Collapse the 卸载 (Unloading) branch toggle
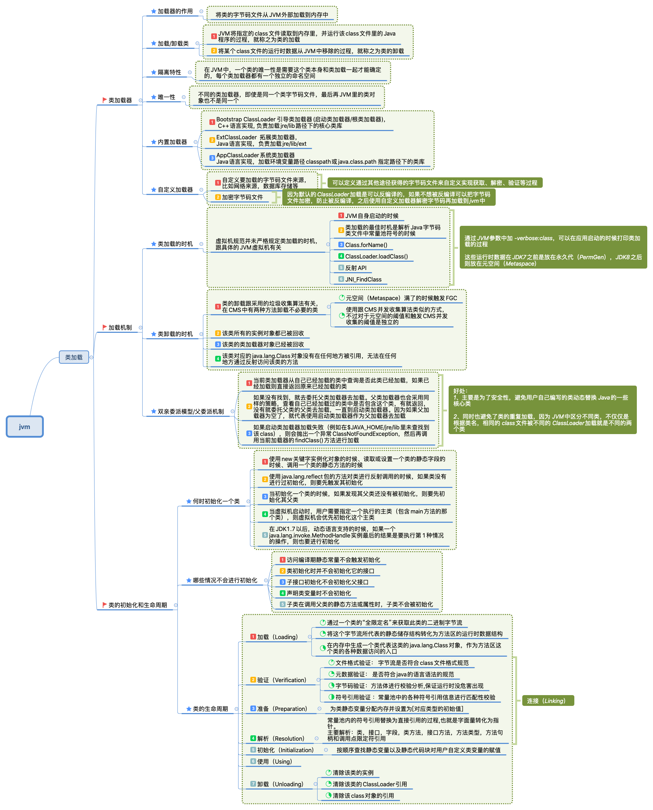Image resolution: width=653 pixels, height=810 pixels. pos(315,784)
